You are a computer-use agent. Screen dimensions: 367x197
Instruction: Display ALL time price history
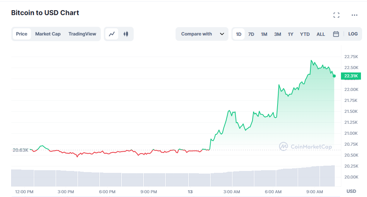coord(321,34)
